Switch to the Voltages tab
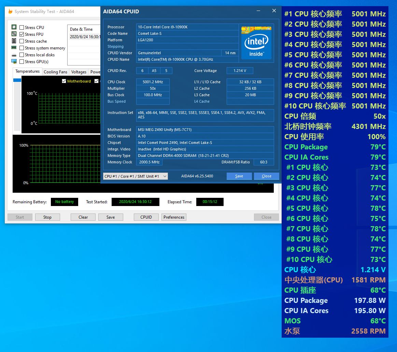Viewport: 397px width, 352px height. pyautogui.click(x=79, y=72)
